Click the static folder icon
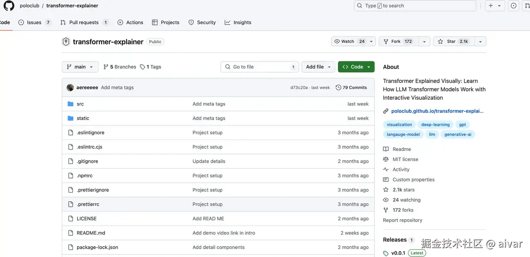Image resolution: width=530 pixels, height=257 pixels. coord(71,118)
